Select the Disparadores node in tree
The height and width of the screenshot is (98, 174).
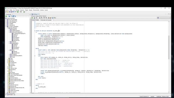(13, 70)
